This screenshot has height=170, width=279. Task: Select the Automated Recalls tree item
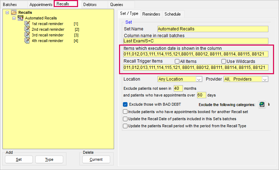[41, 18]
